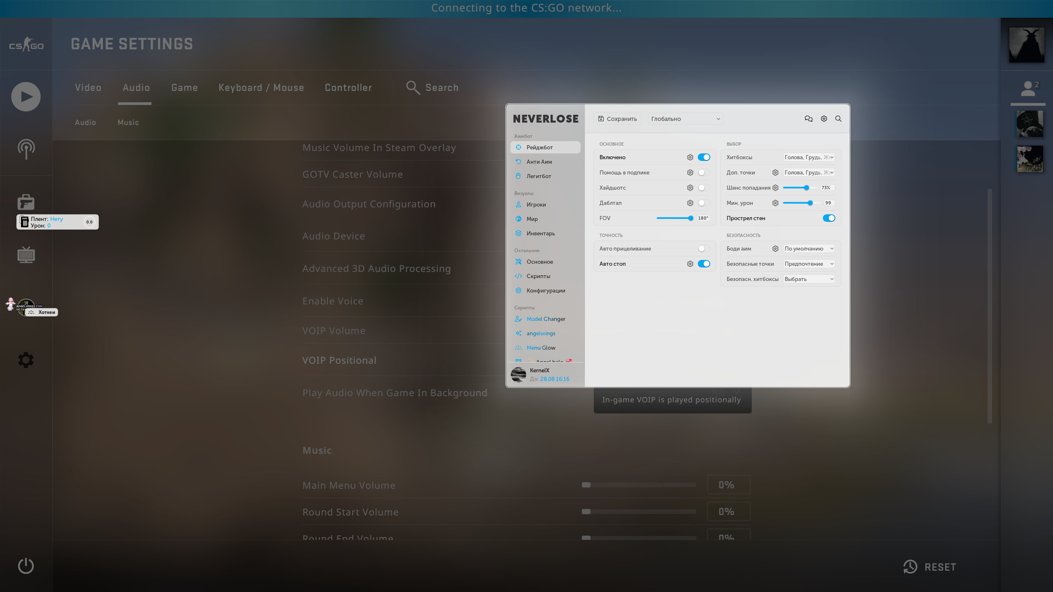
Task: Select Легитбот in Neverlose sidebar
Action: pyautogui.click(x=545, y=176)
